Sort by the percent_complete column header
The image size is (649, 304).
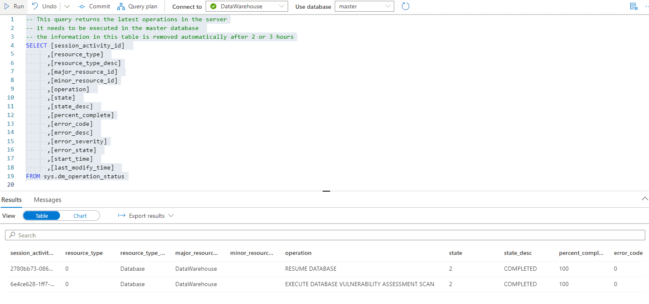pos(581,253)
